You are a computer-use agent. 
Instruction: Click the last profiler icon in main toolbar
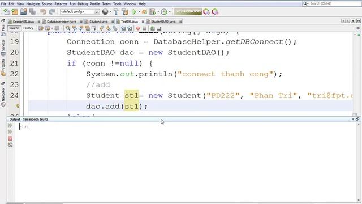coord(215,12)
